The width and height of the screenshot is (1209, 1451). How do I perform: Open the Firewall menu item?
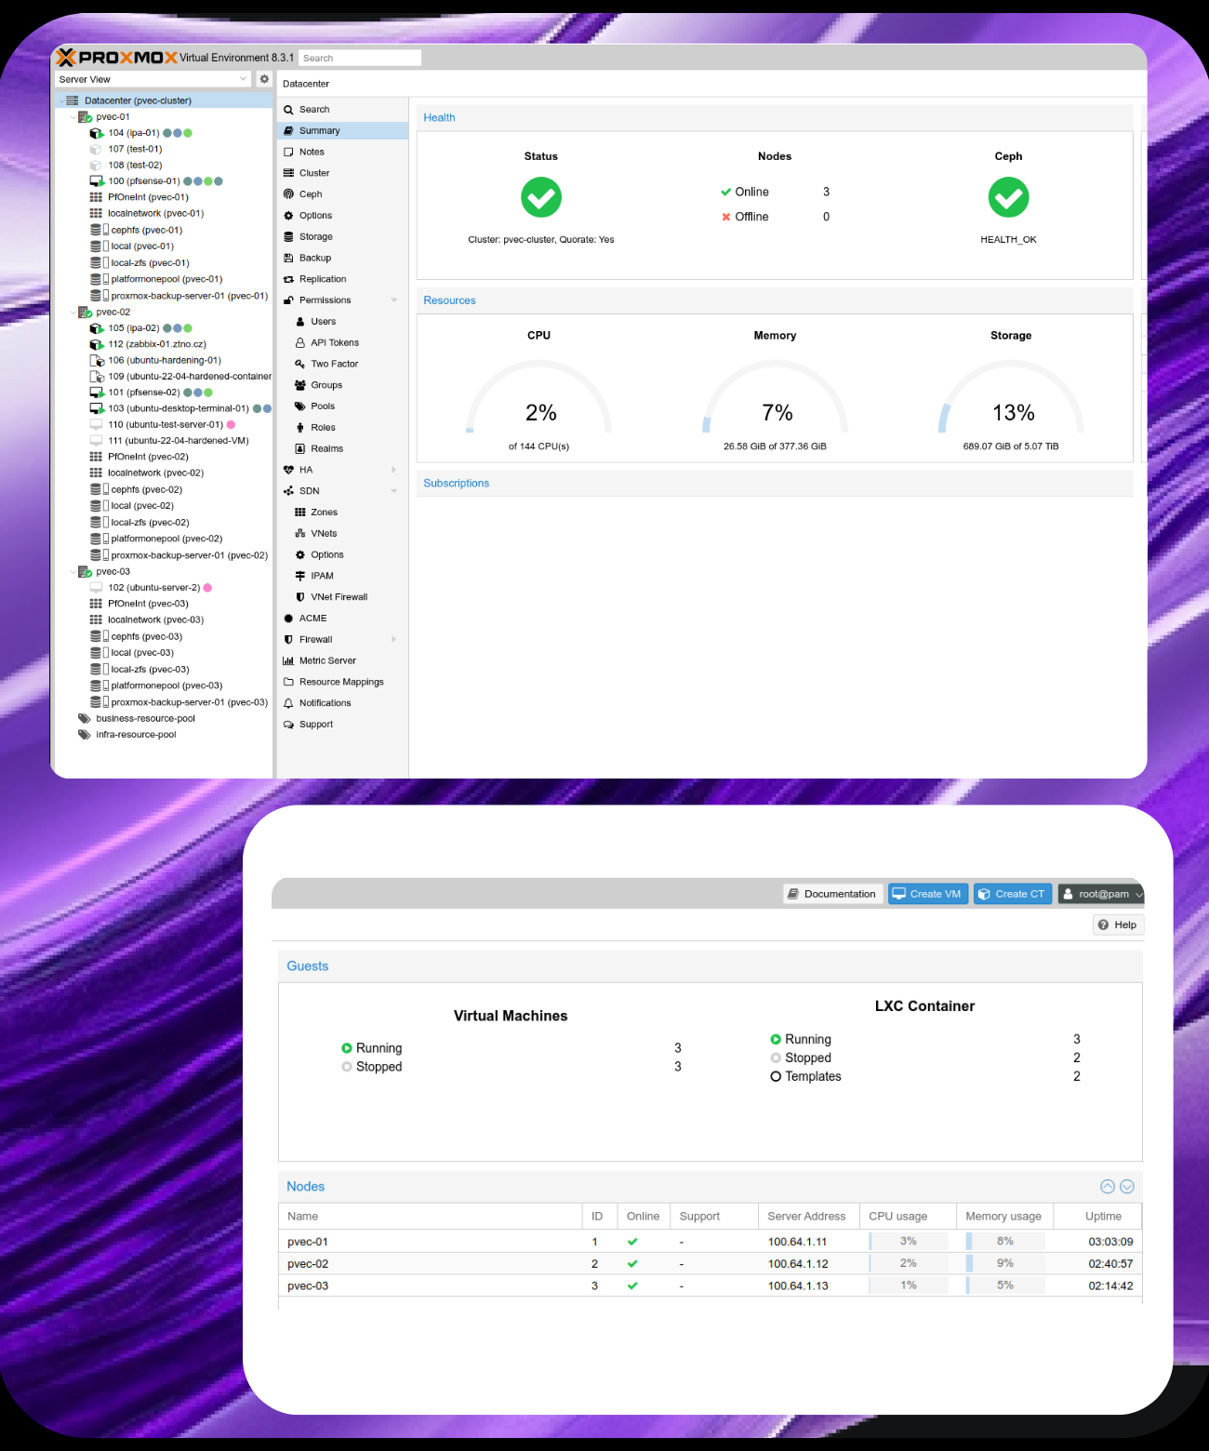[x=342, y=639]
